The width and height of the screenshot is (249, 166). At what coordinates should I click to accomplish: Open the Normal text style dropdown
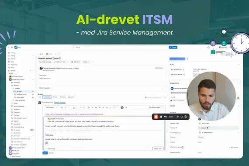click(52, 107)
